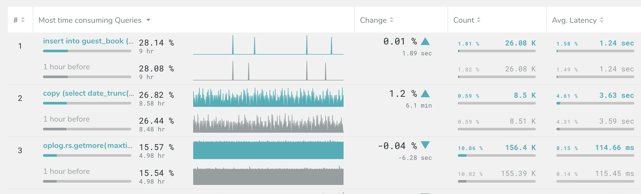Open the insert into guest_book query
This screenshot has height=194, width=641.
click(88, 41)
